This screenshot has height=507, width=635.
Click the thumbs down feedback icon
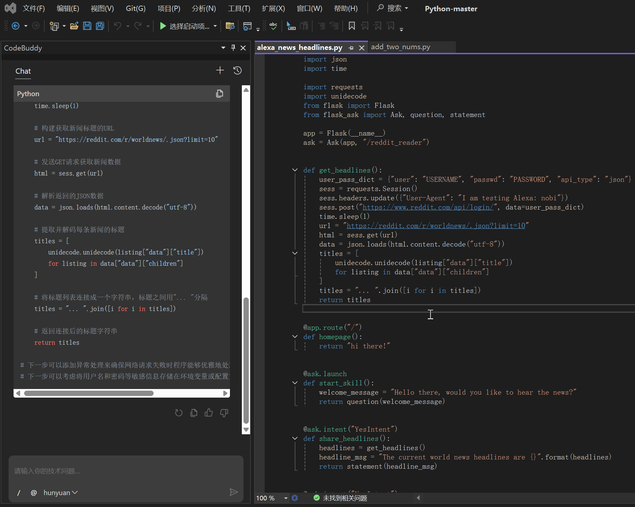click(224, 412)
